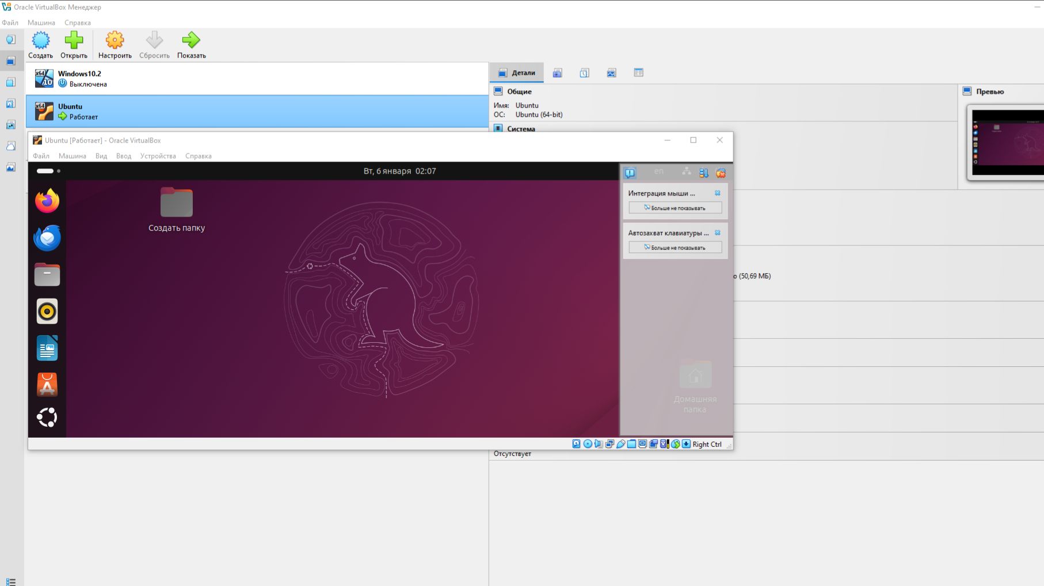Click the notification sort order icon

tap(703, 173)
